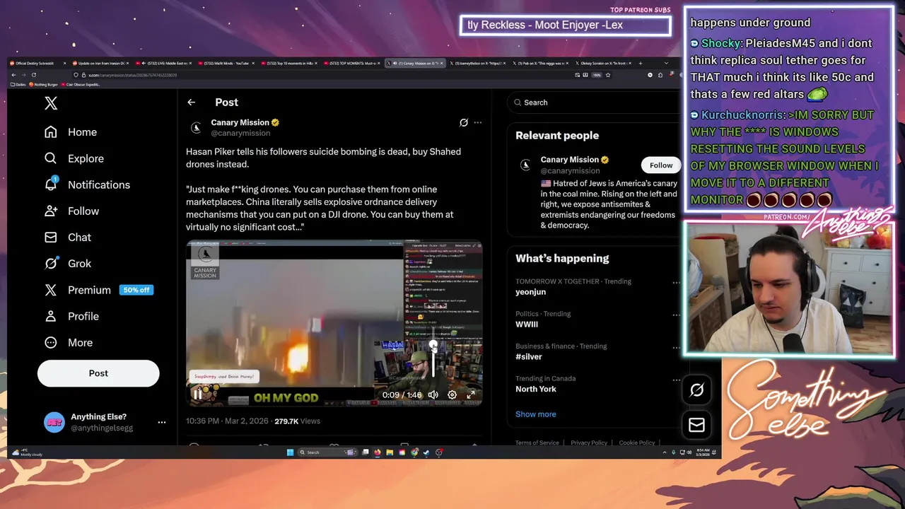
Task: Open the post's more options dots
Action: (x=478, y=122)
